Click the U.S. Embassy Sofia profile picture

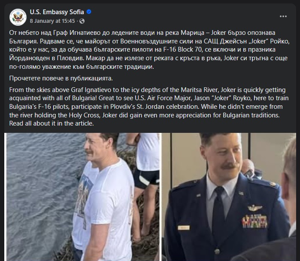coord(18,16)
